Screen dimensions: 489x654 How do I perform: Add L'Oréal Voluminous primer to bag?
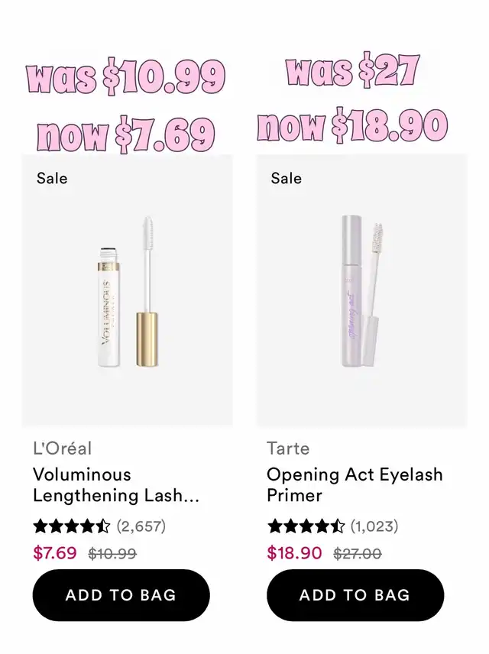[x=121, y=594]
